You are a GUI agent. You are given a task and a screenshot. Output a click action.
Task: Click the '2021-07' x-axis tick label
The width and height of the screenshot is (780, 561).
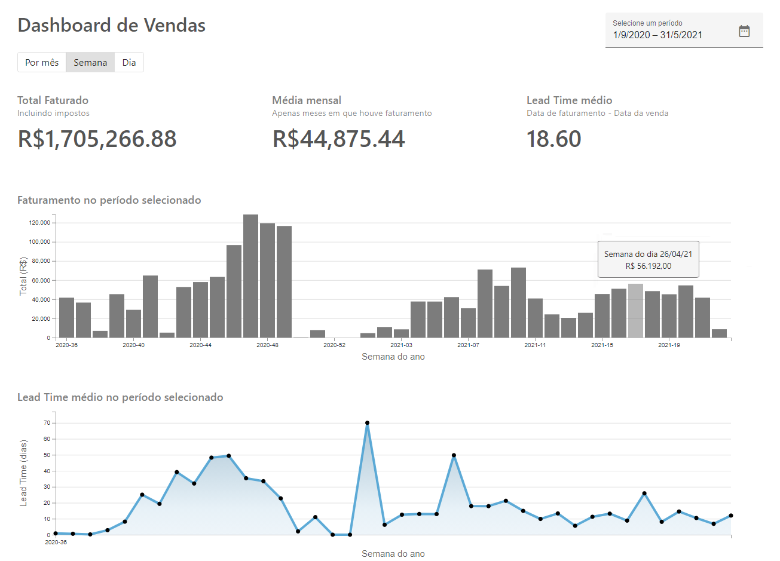point(468,345)
